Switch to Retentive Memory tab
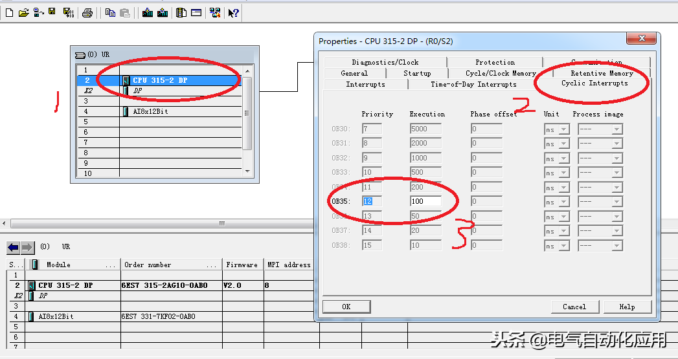The width and height of the screenshot is (678, 359). click(x=602, y=74)
